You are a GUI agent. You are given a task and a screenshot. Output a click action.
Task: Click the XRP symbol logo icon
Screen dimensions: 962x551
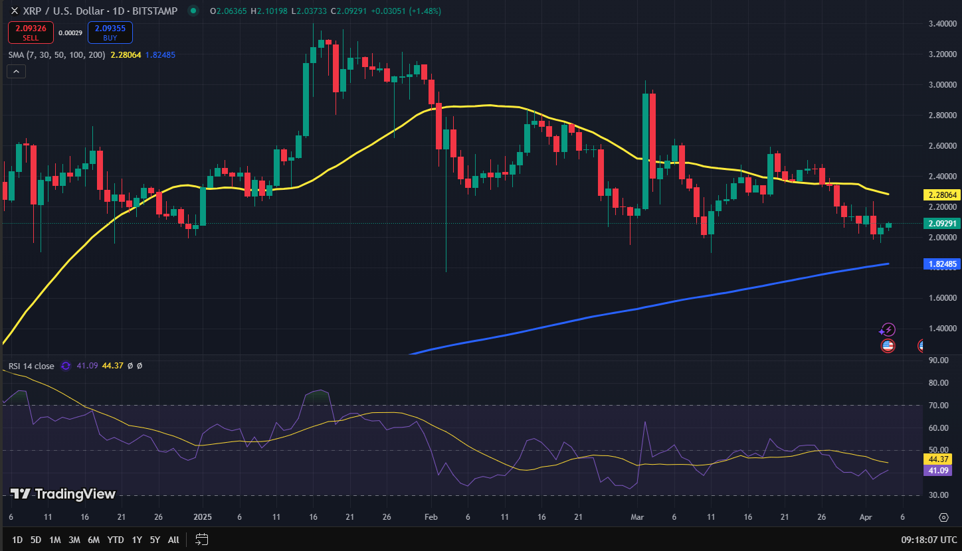click(14, 11)
